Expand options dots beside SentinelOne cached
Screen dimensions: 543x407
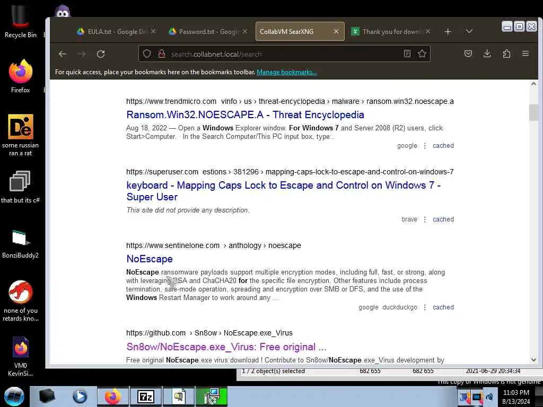425,307
